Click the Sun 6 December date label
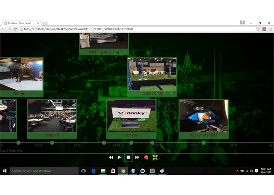 (11, 150)
